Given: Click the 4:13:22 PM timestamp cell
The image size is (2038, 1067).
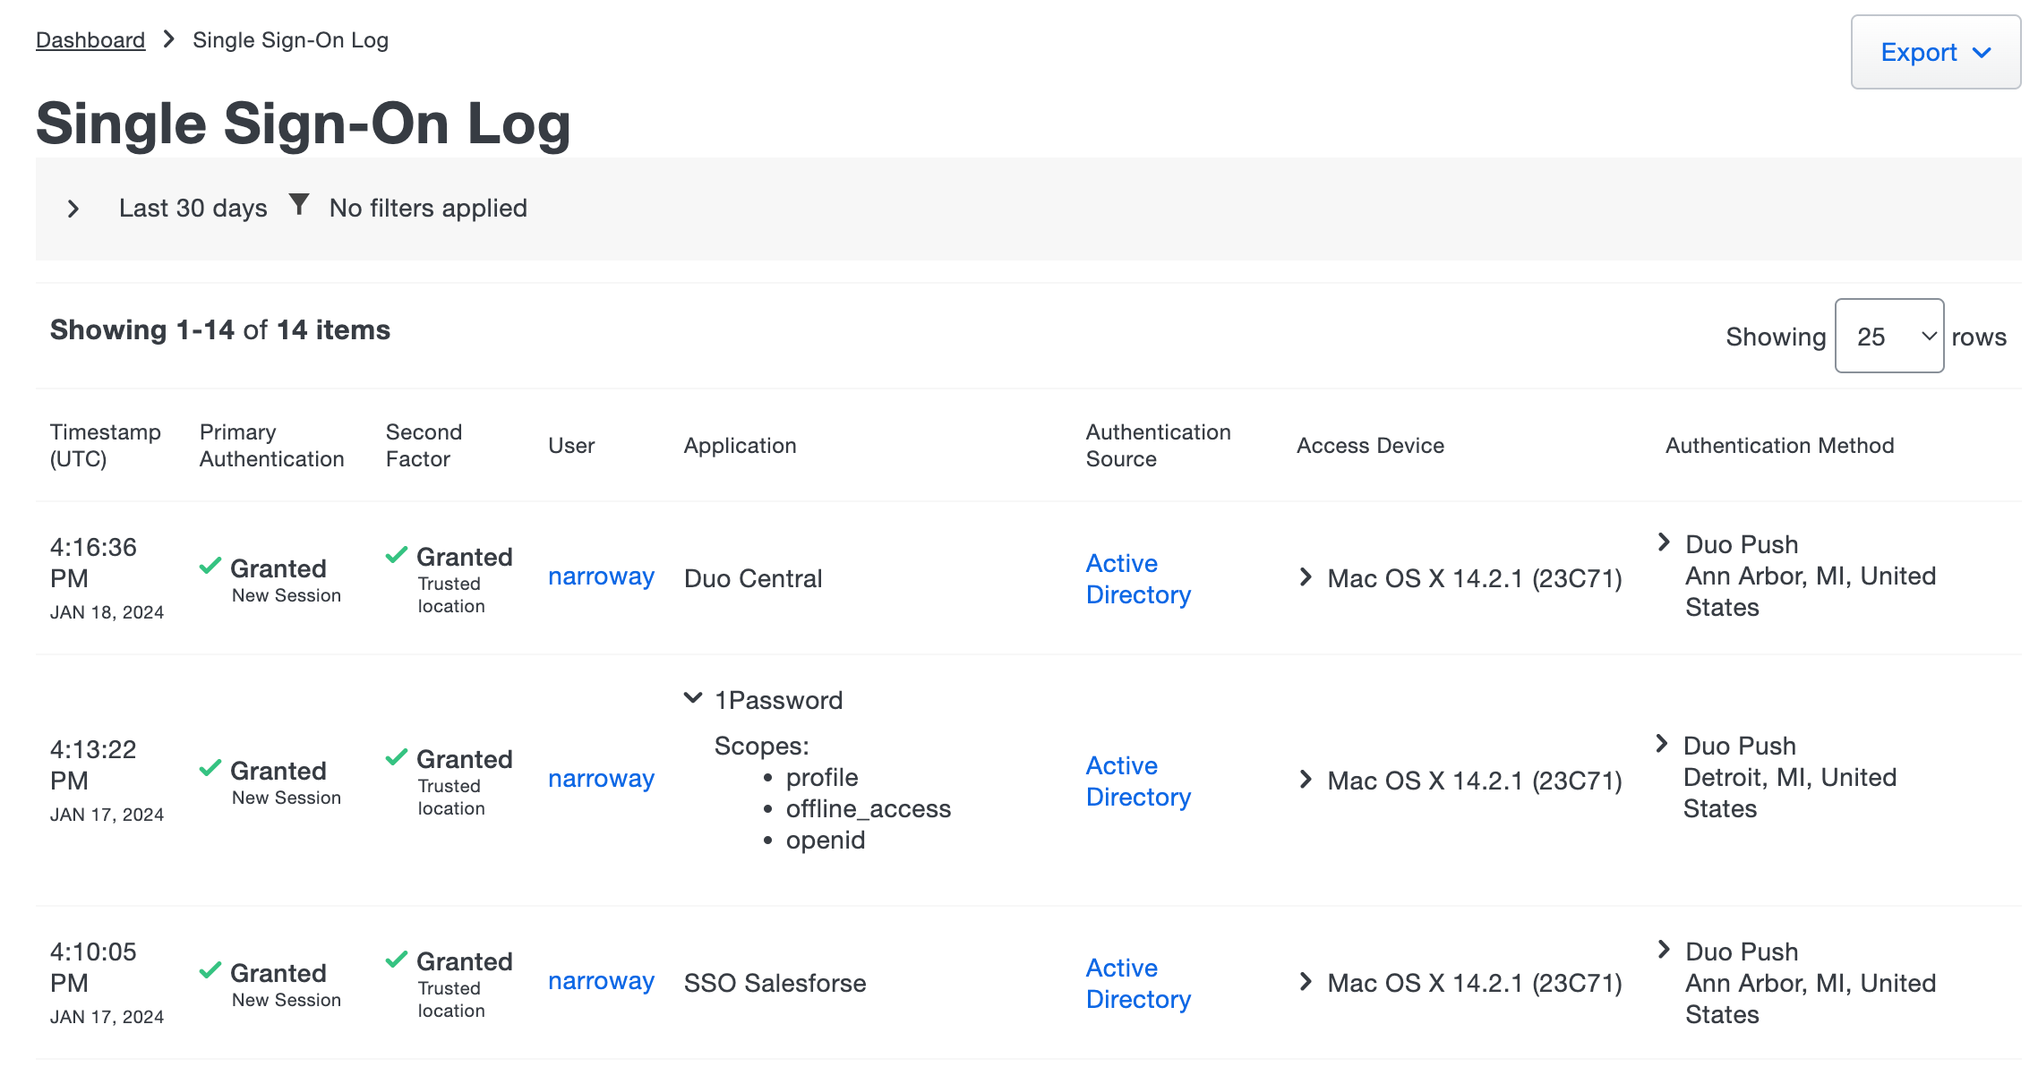Looking at the screenshot, I should 106,781.
